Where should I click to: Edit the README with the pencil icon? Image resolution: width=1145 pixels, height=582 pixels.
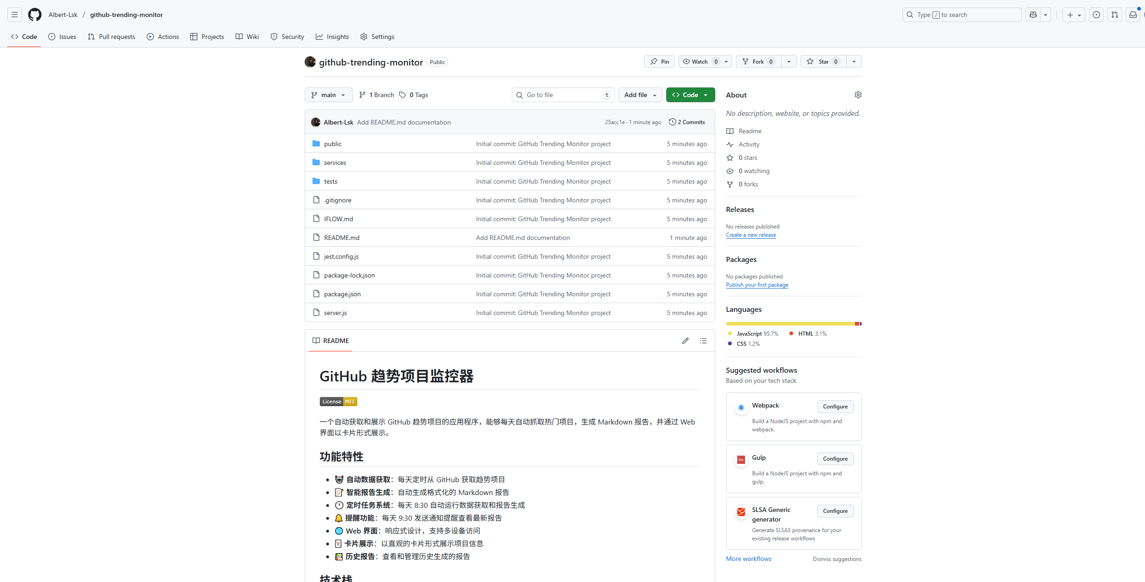[685, 341]
